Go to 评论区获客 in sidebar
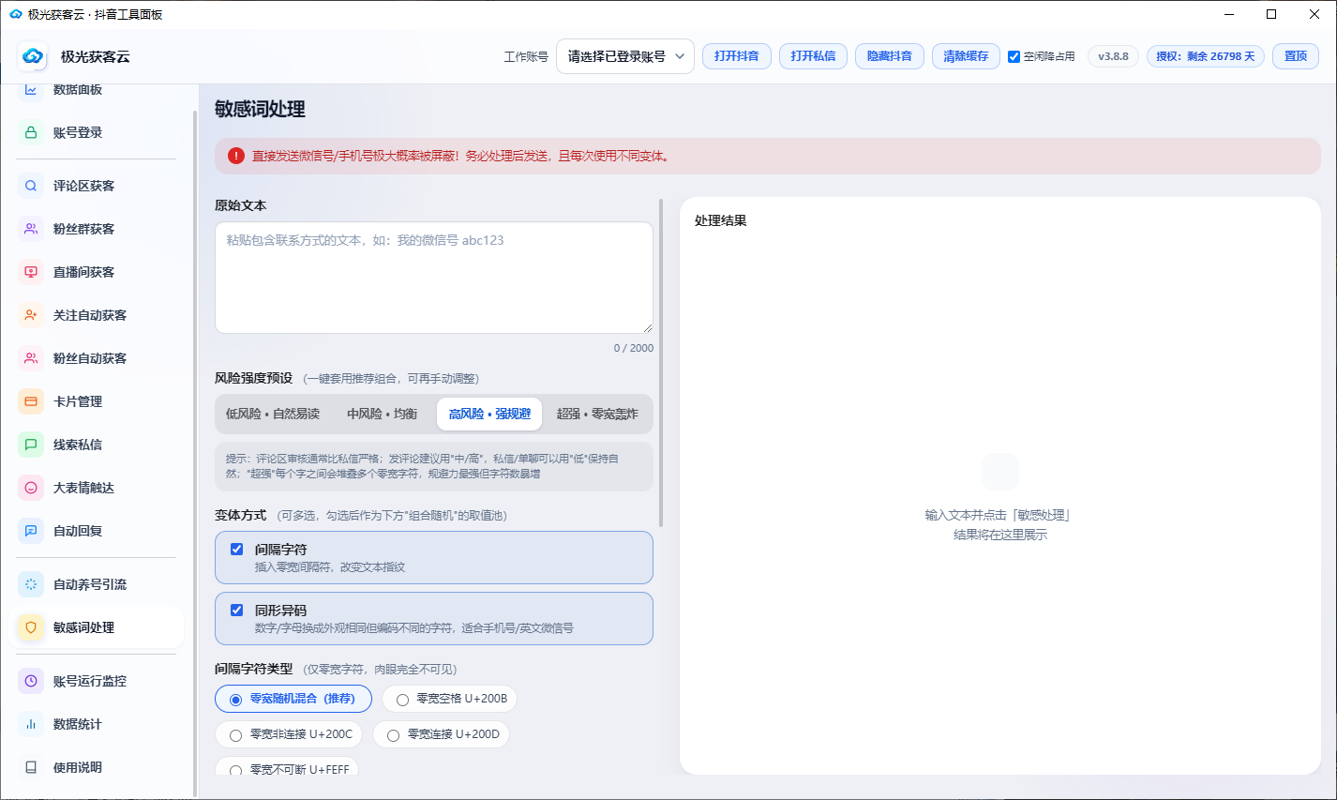The height and width of the screenshot is (800, 1337). [x=96, y=186]
